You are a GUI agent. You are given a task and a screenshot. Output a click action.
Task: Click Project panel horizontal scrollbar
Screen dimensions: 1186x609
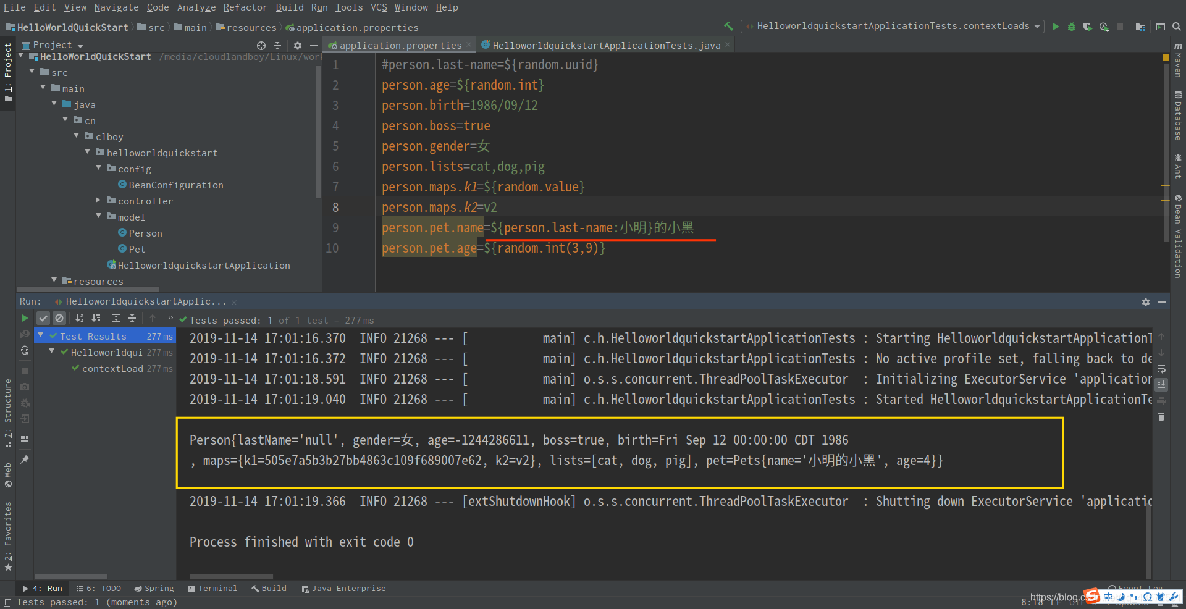(88, 288)
